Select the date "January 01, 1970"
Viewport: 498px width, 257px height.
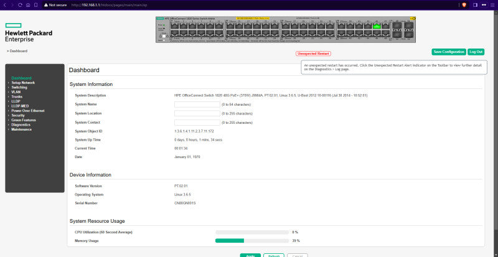tap(187, 157)
